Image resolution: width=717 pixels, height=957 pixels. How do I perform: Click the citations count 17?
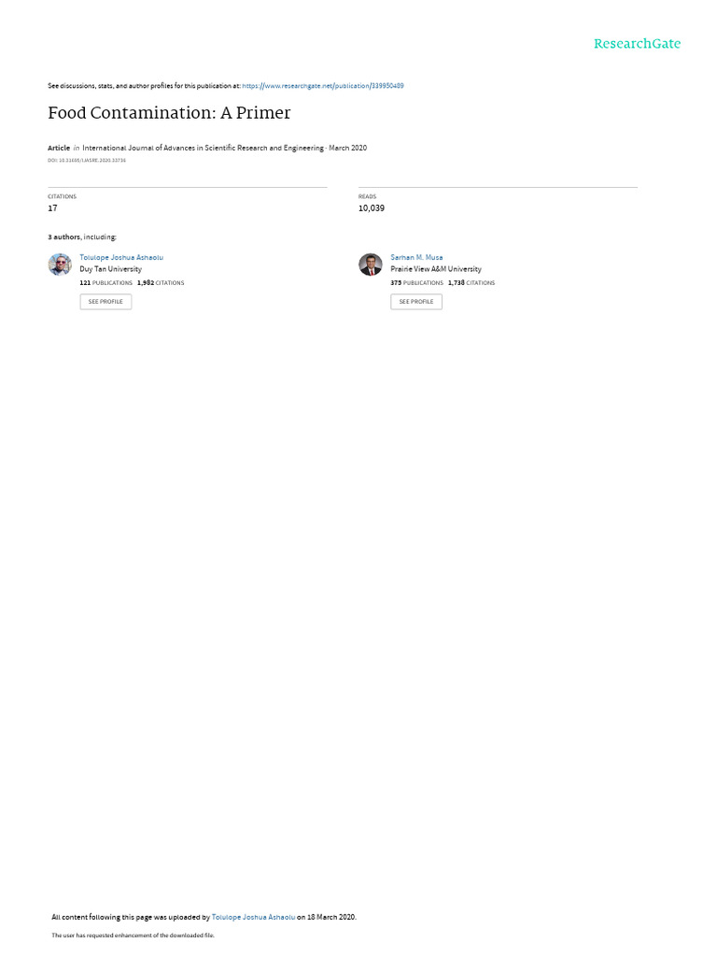(52, 208)
